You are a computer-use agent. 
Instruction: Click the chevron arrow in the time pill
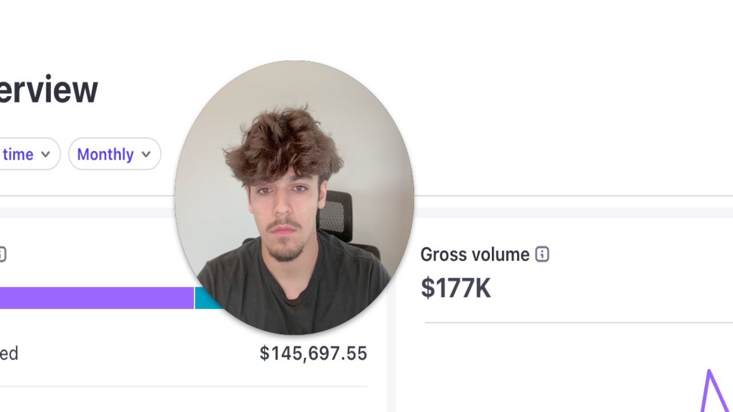45,154
